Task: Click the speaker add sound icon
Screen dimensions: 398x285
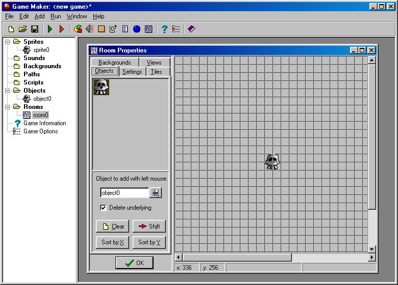Action: click(x=89, y=29)
